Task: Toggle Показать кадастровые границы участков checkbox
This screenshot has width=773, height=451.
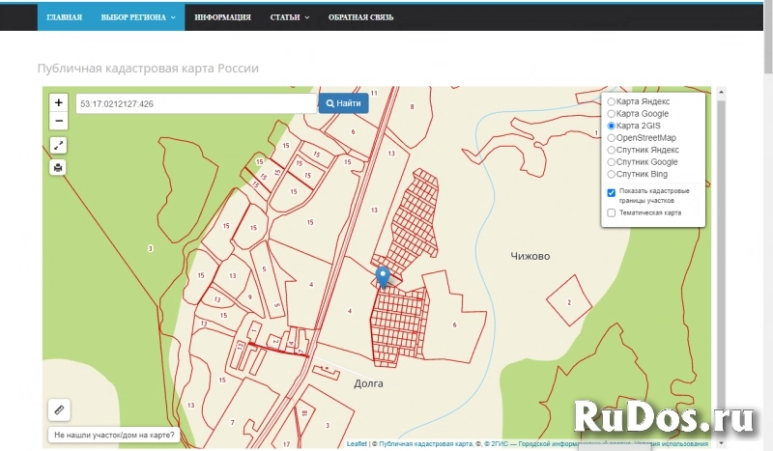Action: (x=612, y=192)
